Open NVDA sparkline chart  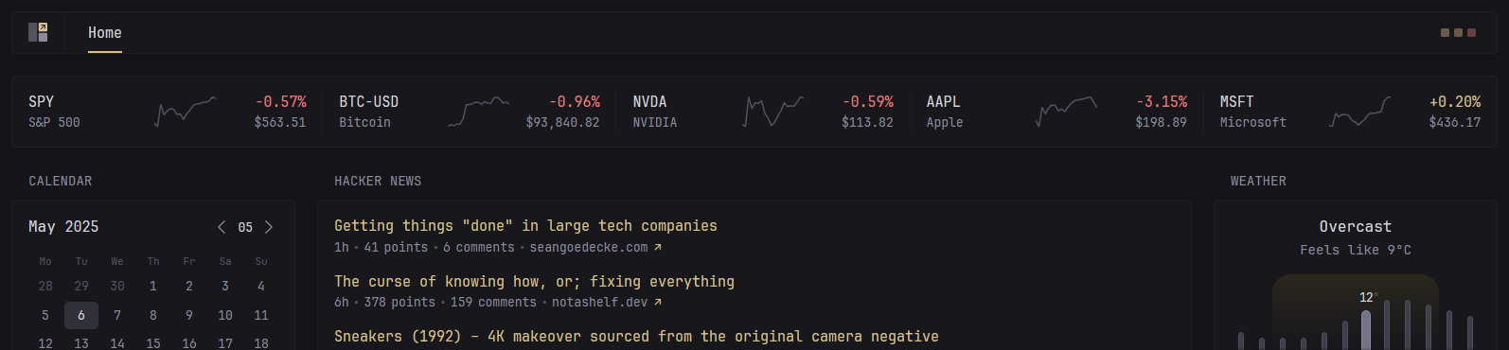click(773, 112)
